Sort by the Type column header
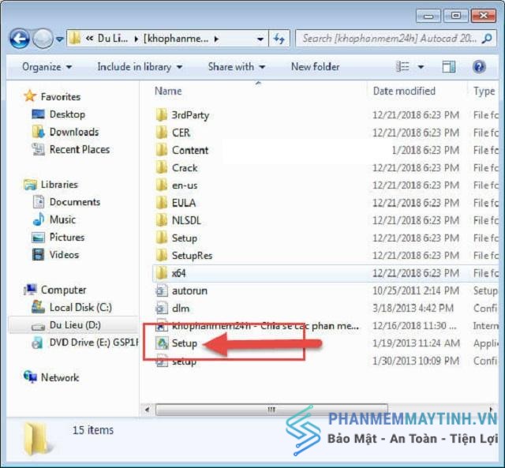The width and height of the screenshot is (505, 468). (x=484, y=91)
